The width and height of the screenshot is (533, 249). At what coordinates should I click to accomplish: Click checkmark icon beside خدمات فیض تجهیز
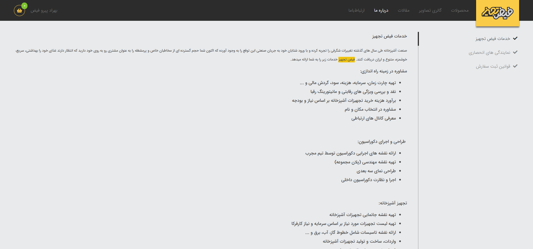515,38
